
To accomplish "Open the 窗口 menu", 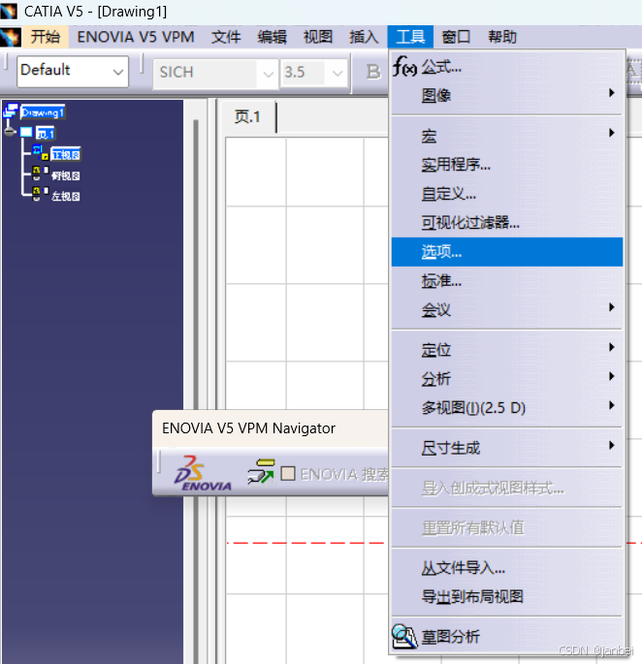I will (456, 37).
